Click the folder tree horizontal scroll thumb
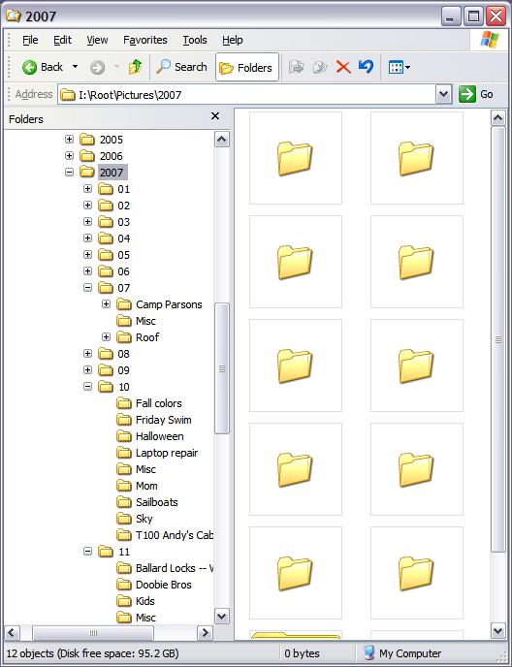The width and height of the screenshot is (512, 667). click(x=93, y=632)
